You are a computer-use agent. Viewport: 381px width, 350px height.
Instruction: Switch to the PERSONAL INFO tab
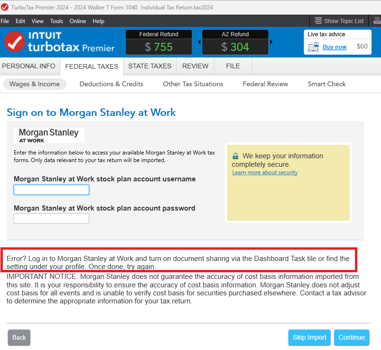[x=29, y=66]
